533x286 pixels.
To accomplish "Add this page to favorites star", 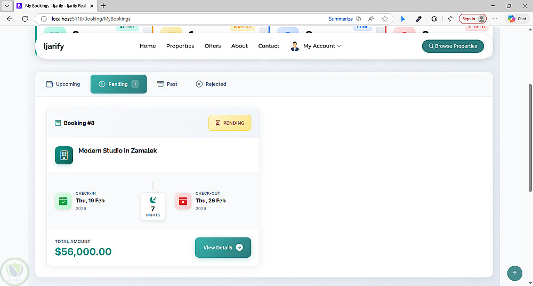I will [x=384, y=19].
